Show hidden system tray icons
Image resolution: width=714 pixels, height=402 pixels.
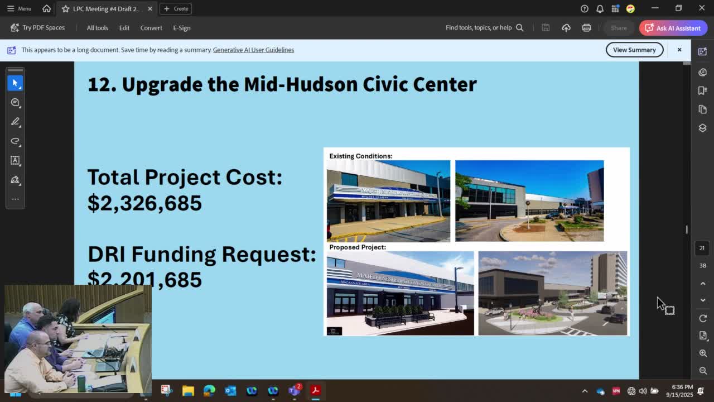585,391
